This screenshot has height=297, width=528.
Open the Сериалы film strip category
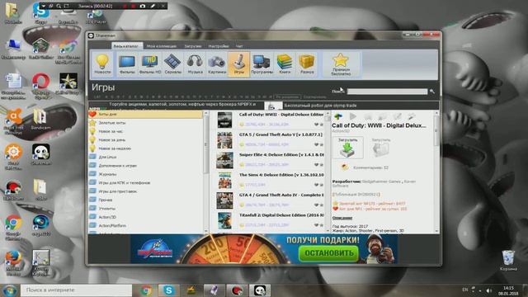pos(172,64)
